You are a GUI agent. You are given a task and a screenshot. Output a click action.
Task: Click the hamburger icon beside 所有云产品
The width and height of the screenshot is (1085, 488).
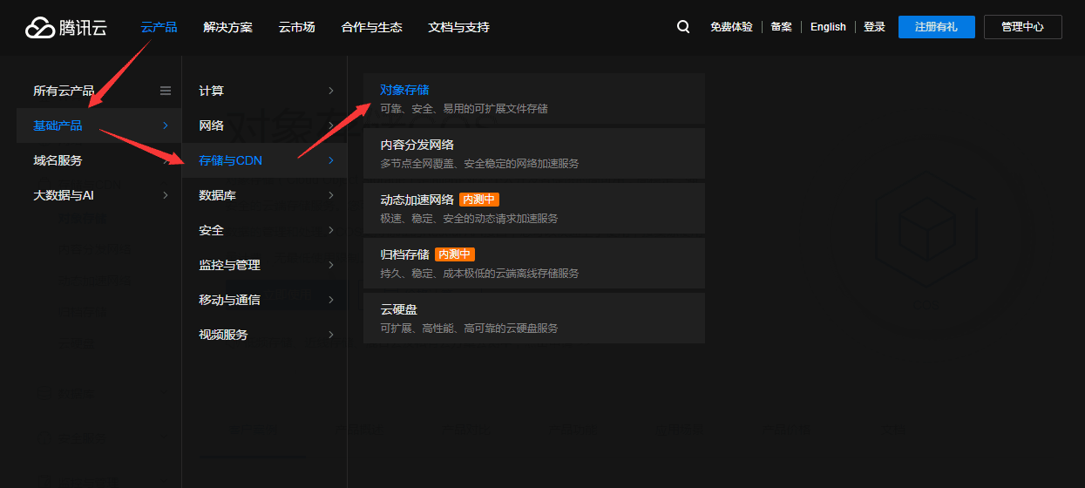pos(166,91)
